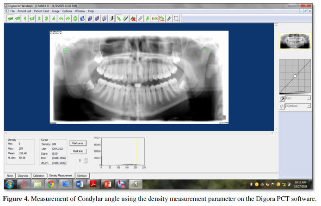Image resolution: width=321 pixels, height=206 pixels.
Task: Click the undo arrow toolbar icon
Action: coord(61,18)
